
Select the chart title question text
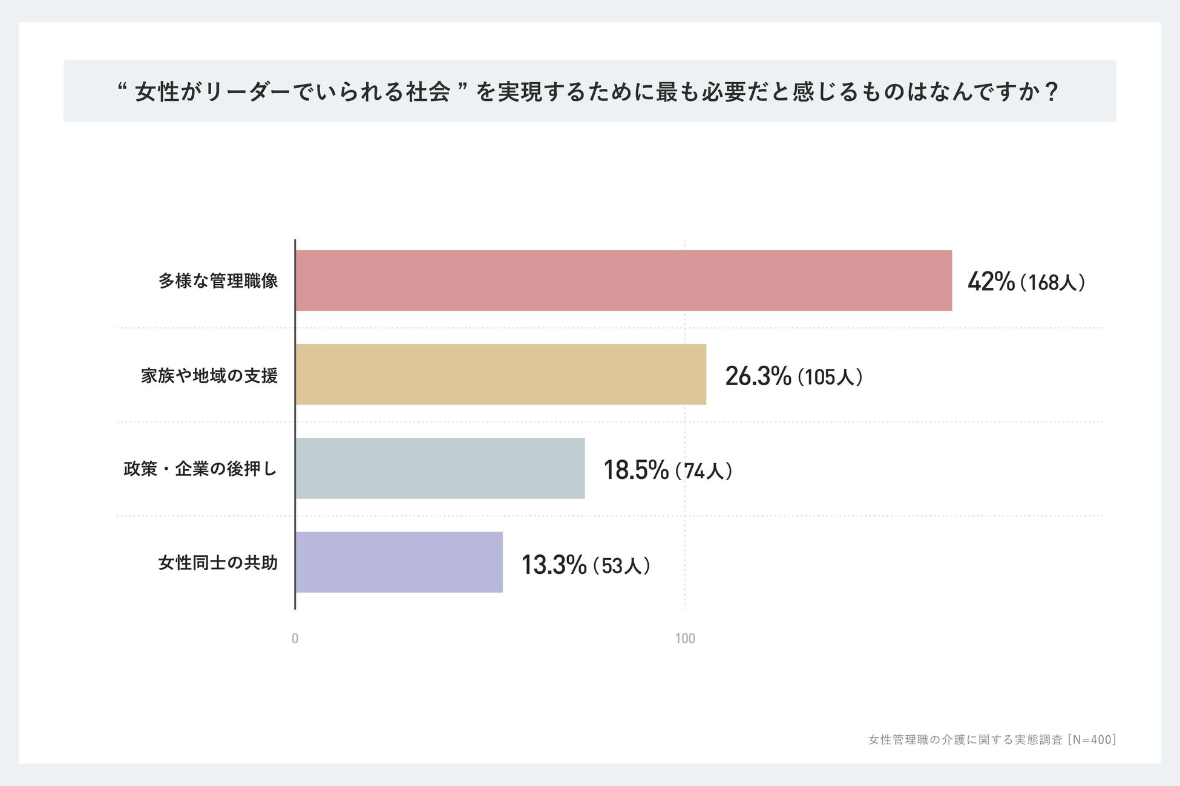588,92
